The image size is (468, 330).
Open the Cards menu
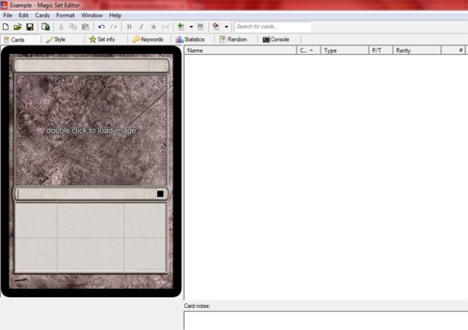tap(42, 16)
